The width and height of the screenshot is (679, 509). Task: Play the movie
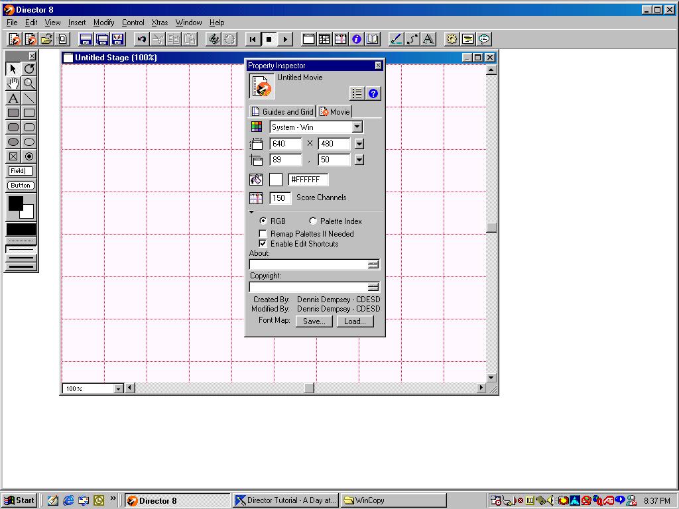(285, 39)
